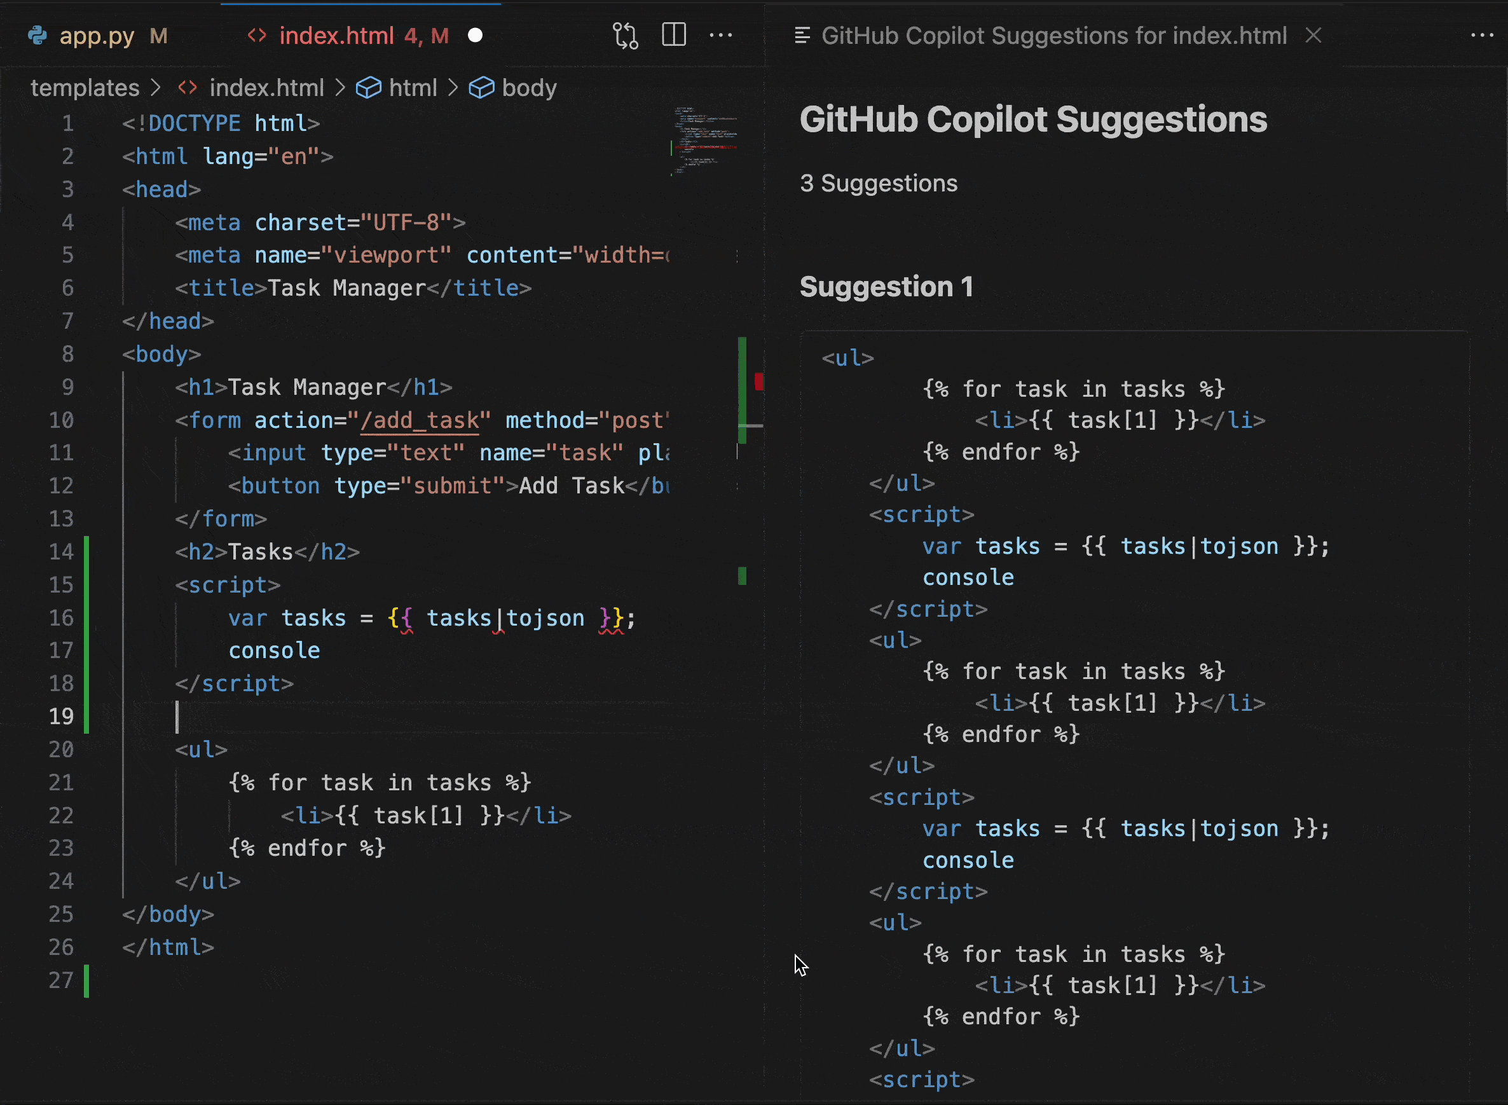Expand the html breadcrumb item

pos(413,88)
